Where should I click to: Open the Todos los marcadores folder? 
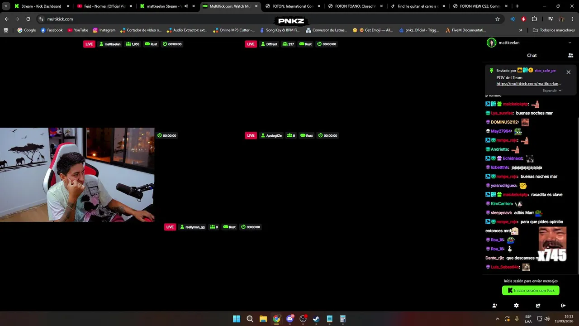554,30
